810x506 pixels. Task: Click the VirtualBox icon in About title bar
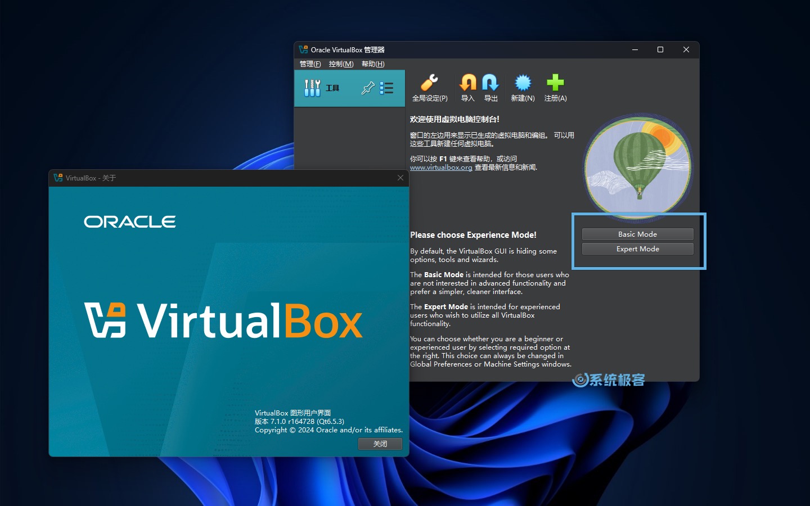click(58, 178)
